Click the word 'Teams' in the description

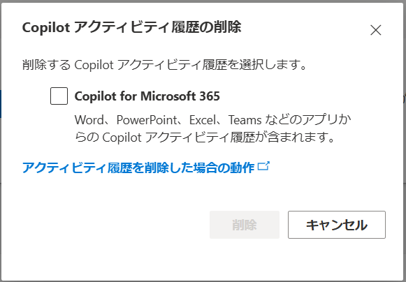[245, 120]
